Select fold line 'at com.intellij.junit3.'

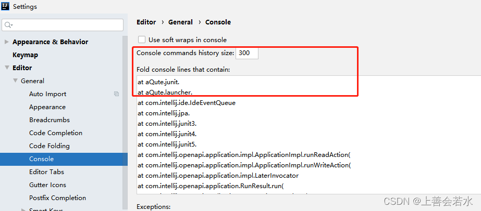[x=167, y=124]
